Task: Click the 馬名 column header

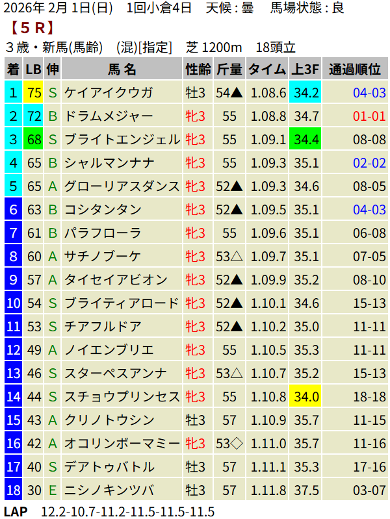Action: (122, 70)
